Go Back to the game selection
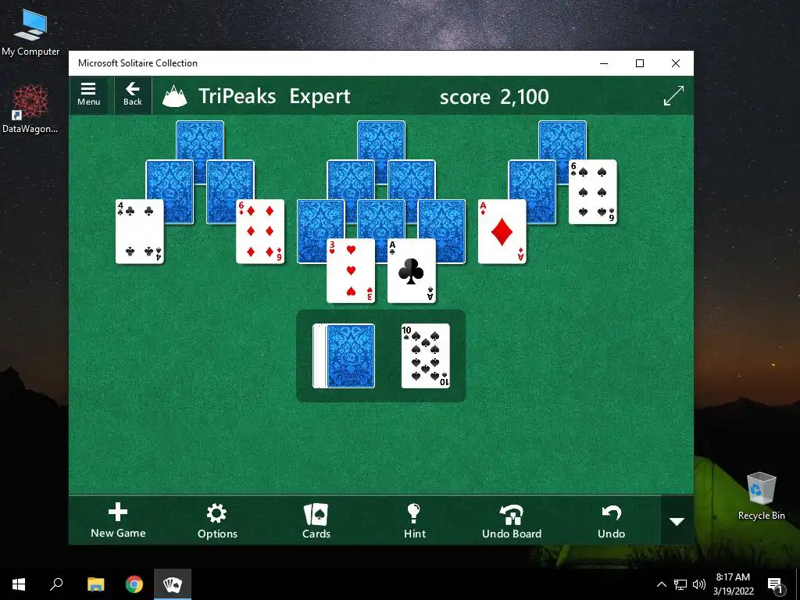This screenshot has height=600, width=800. pos(133,95)
